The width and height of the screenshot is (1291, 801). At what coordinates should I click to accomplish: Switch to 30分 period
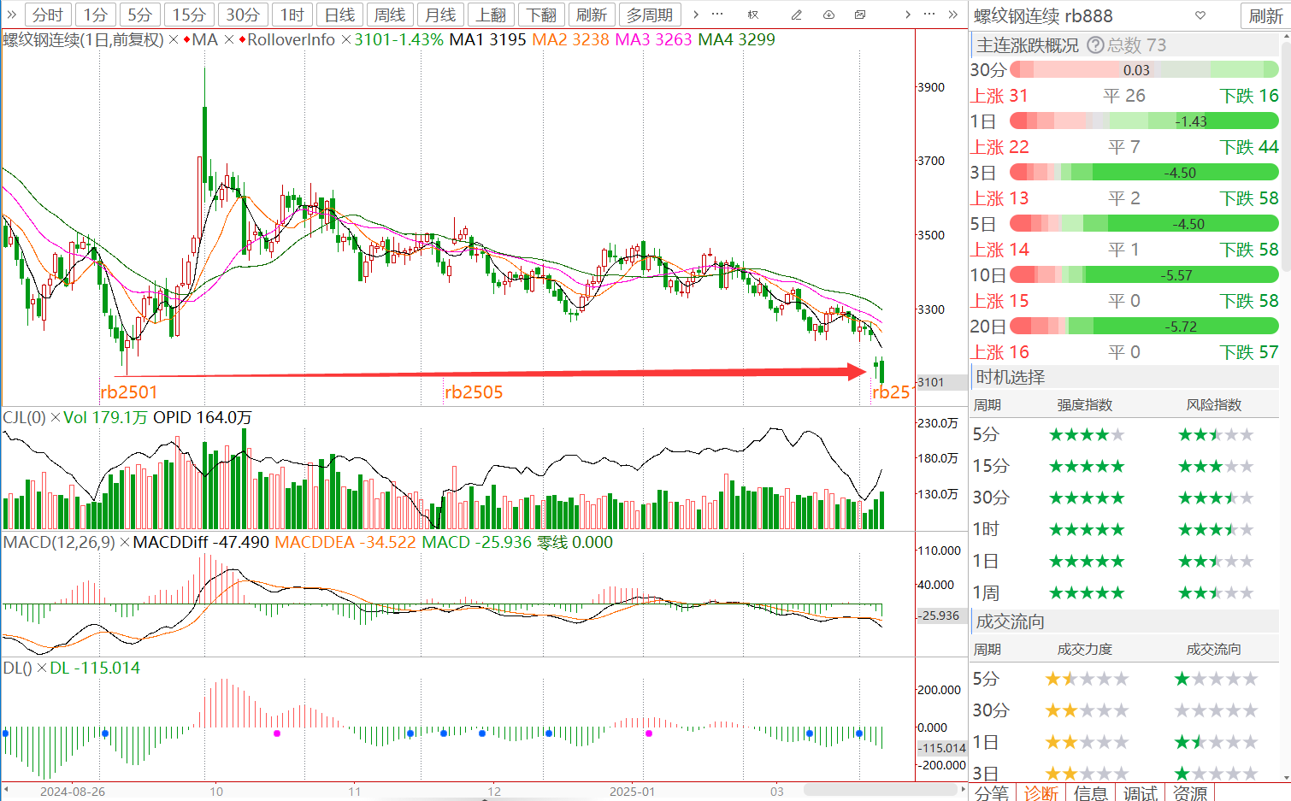click(x=243, y=15)
